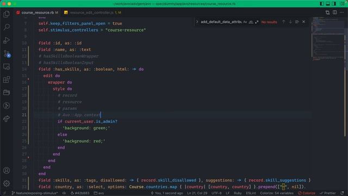Screen dimensions: 348x196
Task: Open the Live Share arrow icon
Action: (x=7, y=119)
